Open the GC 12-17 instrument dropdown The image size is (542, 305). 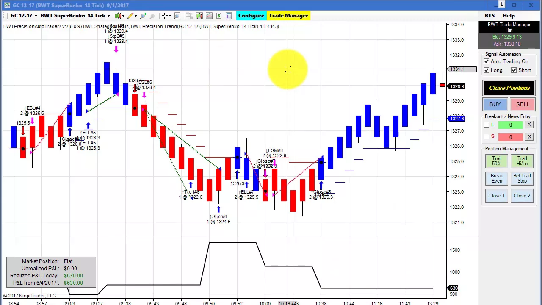24,16
